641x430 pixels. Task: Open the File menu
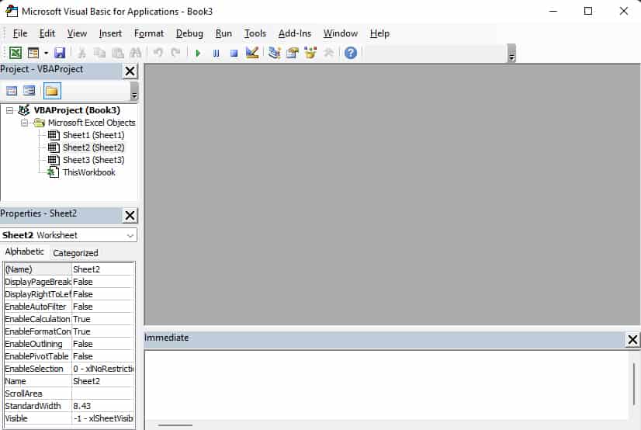click(x=20, y=33)
